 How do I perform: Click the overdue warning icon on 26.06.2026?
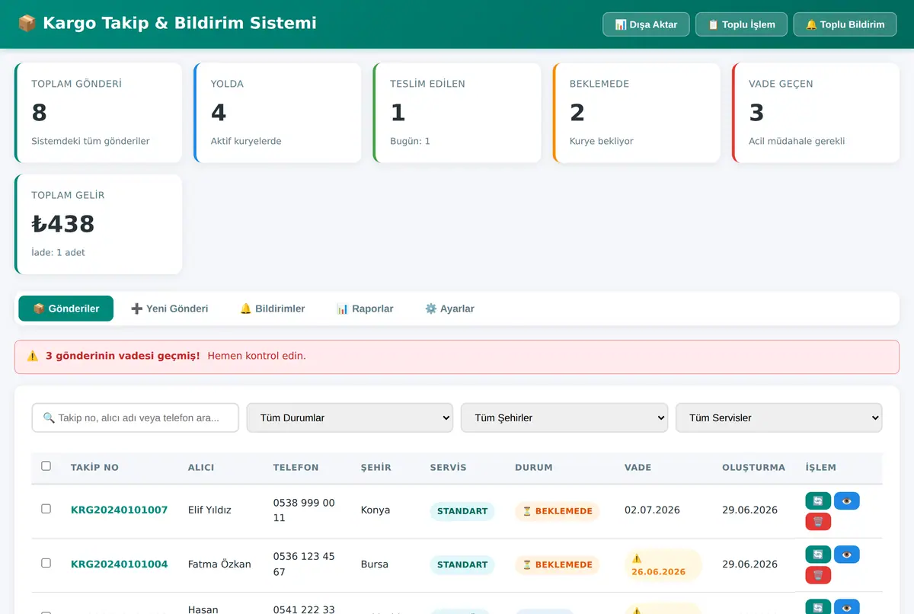click(x=637, y=558)
